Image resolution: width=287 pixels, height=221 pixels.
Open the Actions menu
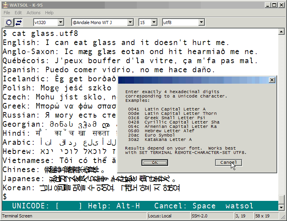click(x=34, y=13)
